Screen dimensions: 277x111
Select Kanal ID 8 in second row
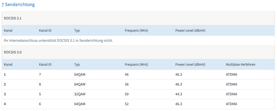click(x=40, y=84)
